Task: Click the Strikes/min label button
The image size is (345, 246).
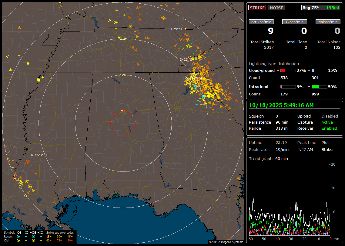Action: point(261,22)
